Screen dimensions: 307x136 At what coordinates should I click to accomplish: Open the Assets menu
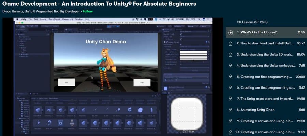pos(43,19)
